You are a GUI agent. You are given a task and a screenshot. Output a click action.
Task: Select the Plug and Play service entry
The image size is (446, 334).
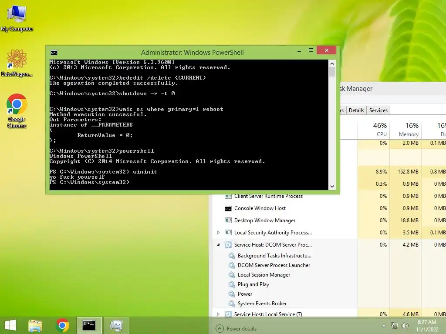click(253, 284)
